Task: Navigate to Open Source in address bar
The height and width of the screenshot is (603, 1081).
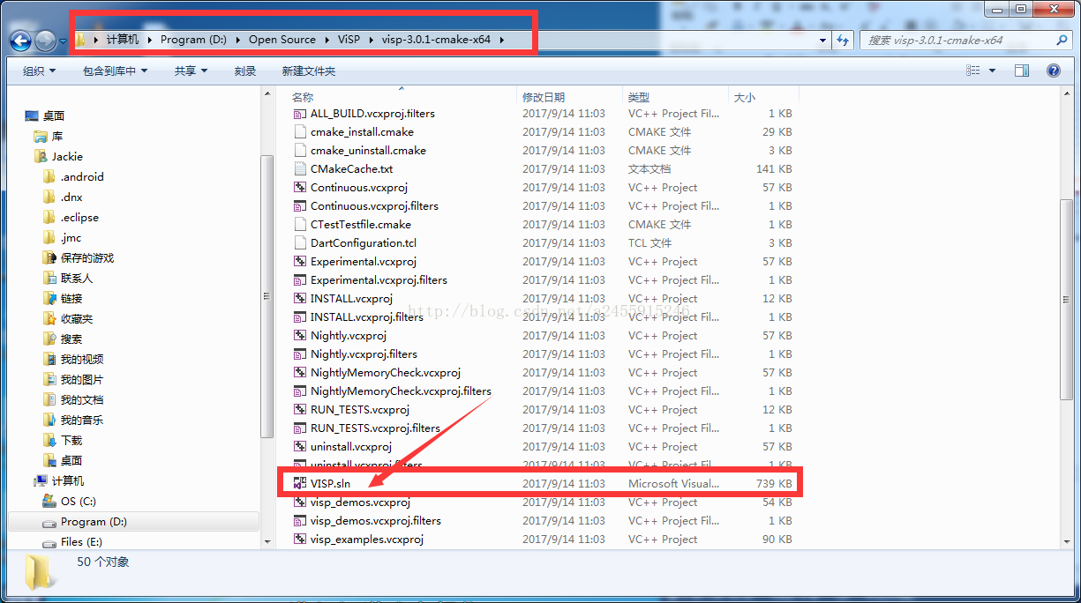Action: tap(282, 40)
